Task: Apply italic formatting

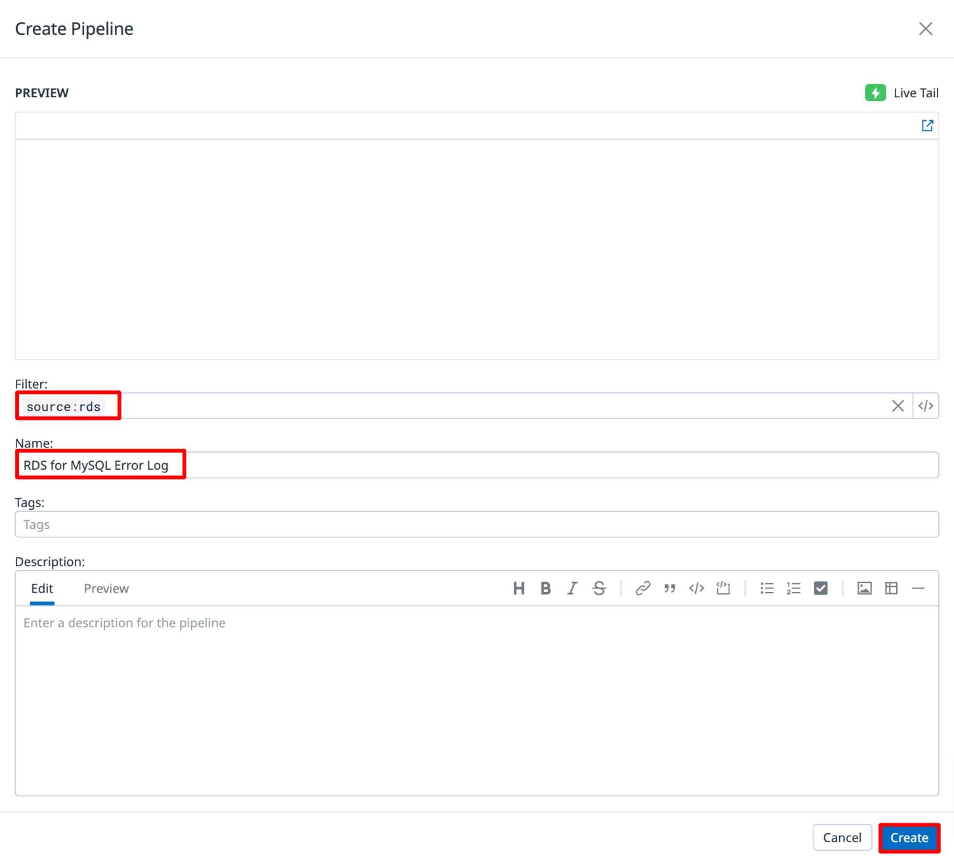Action: tap(572, 588)
